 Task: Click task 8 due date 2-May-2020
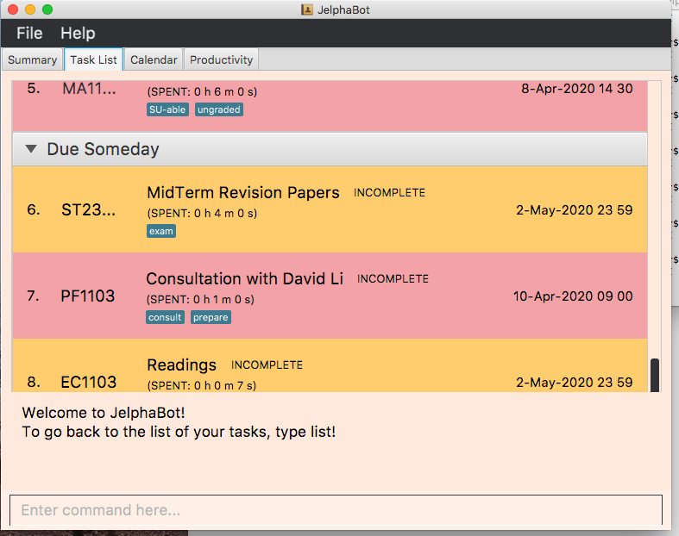[575, 382]
